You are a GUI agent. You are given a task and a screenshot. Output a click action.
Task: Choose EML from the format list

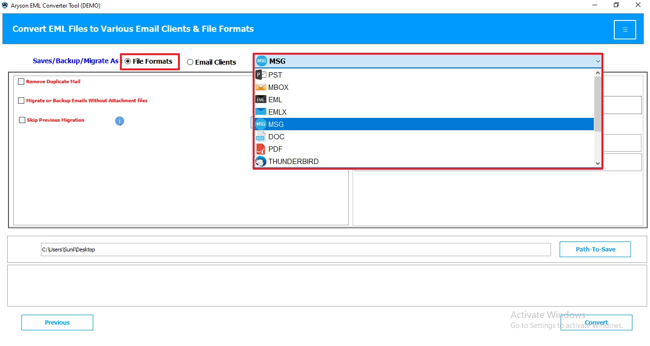[x=424, y=99]
